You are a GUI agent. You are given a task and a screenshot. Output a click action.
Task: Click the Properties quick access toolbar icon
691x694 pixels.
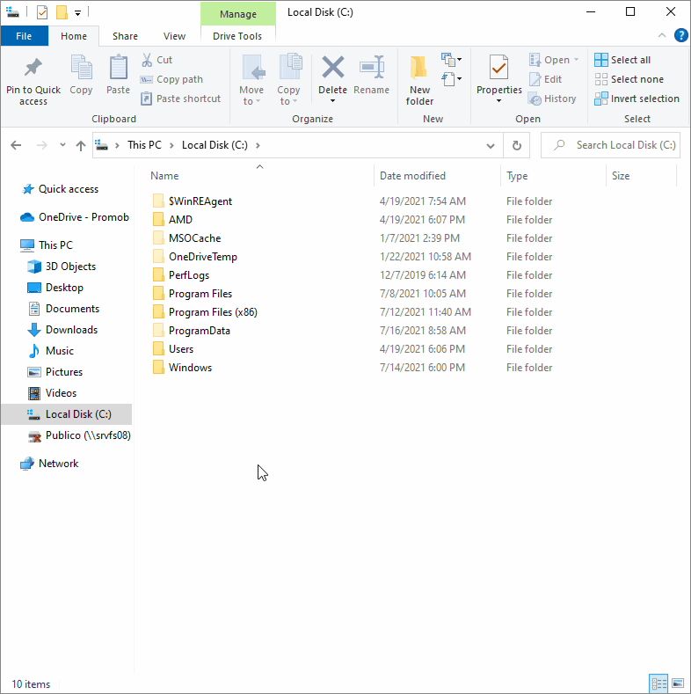42,12
